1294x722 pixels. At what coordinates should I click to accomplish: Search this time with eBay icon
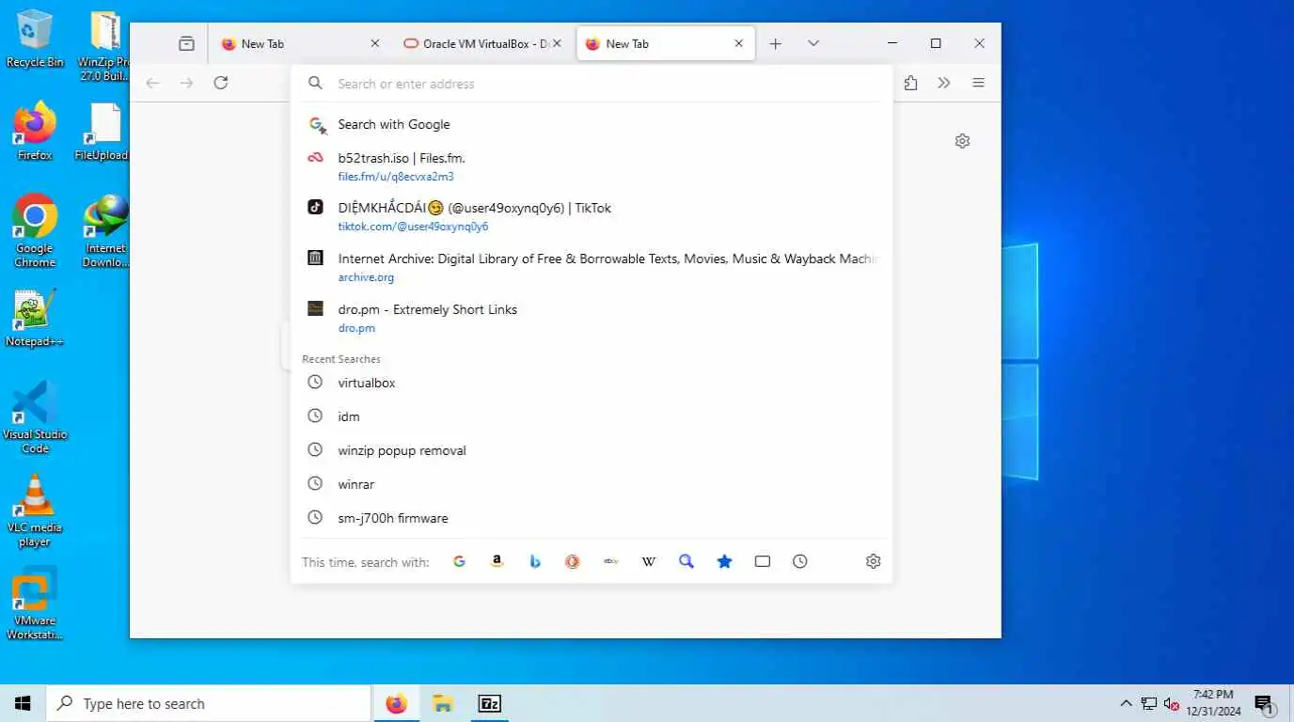[611, 561]
